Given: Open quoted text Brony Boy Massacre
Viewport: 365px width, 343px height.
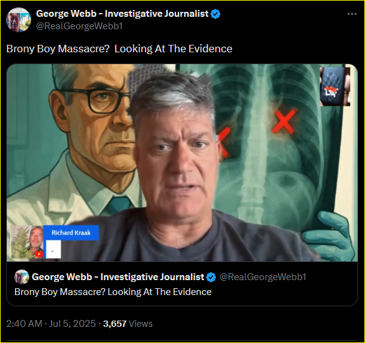Looking at the screenshot, I should 113,292.
